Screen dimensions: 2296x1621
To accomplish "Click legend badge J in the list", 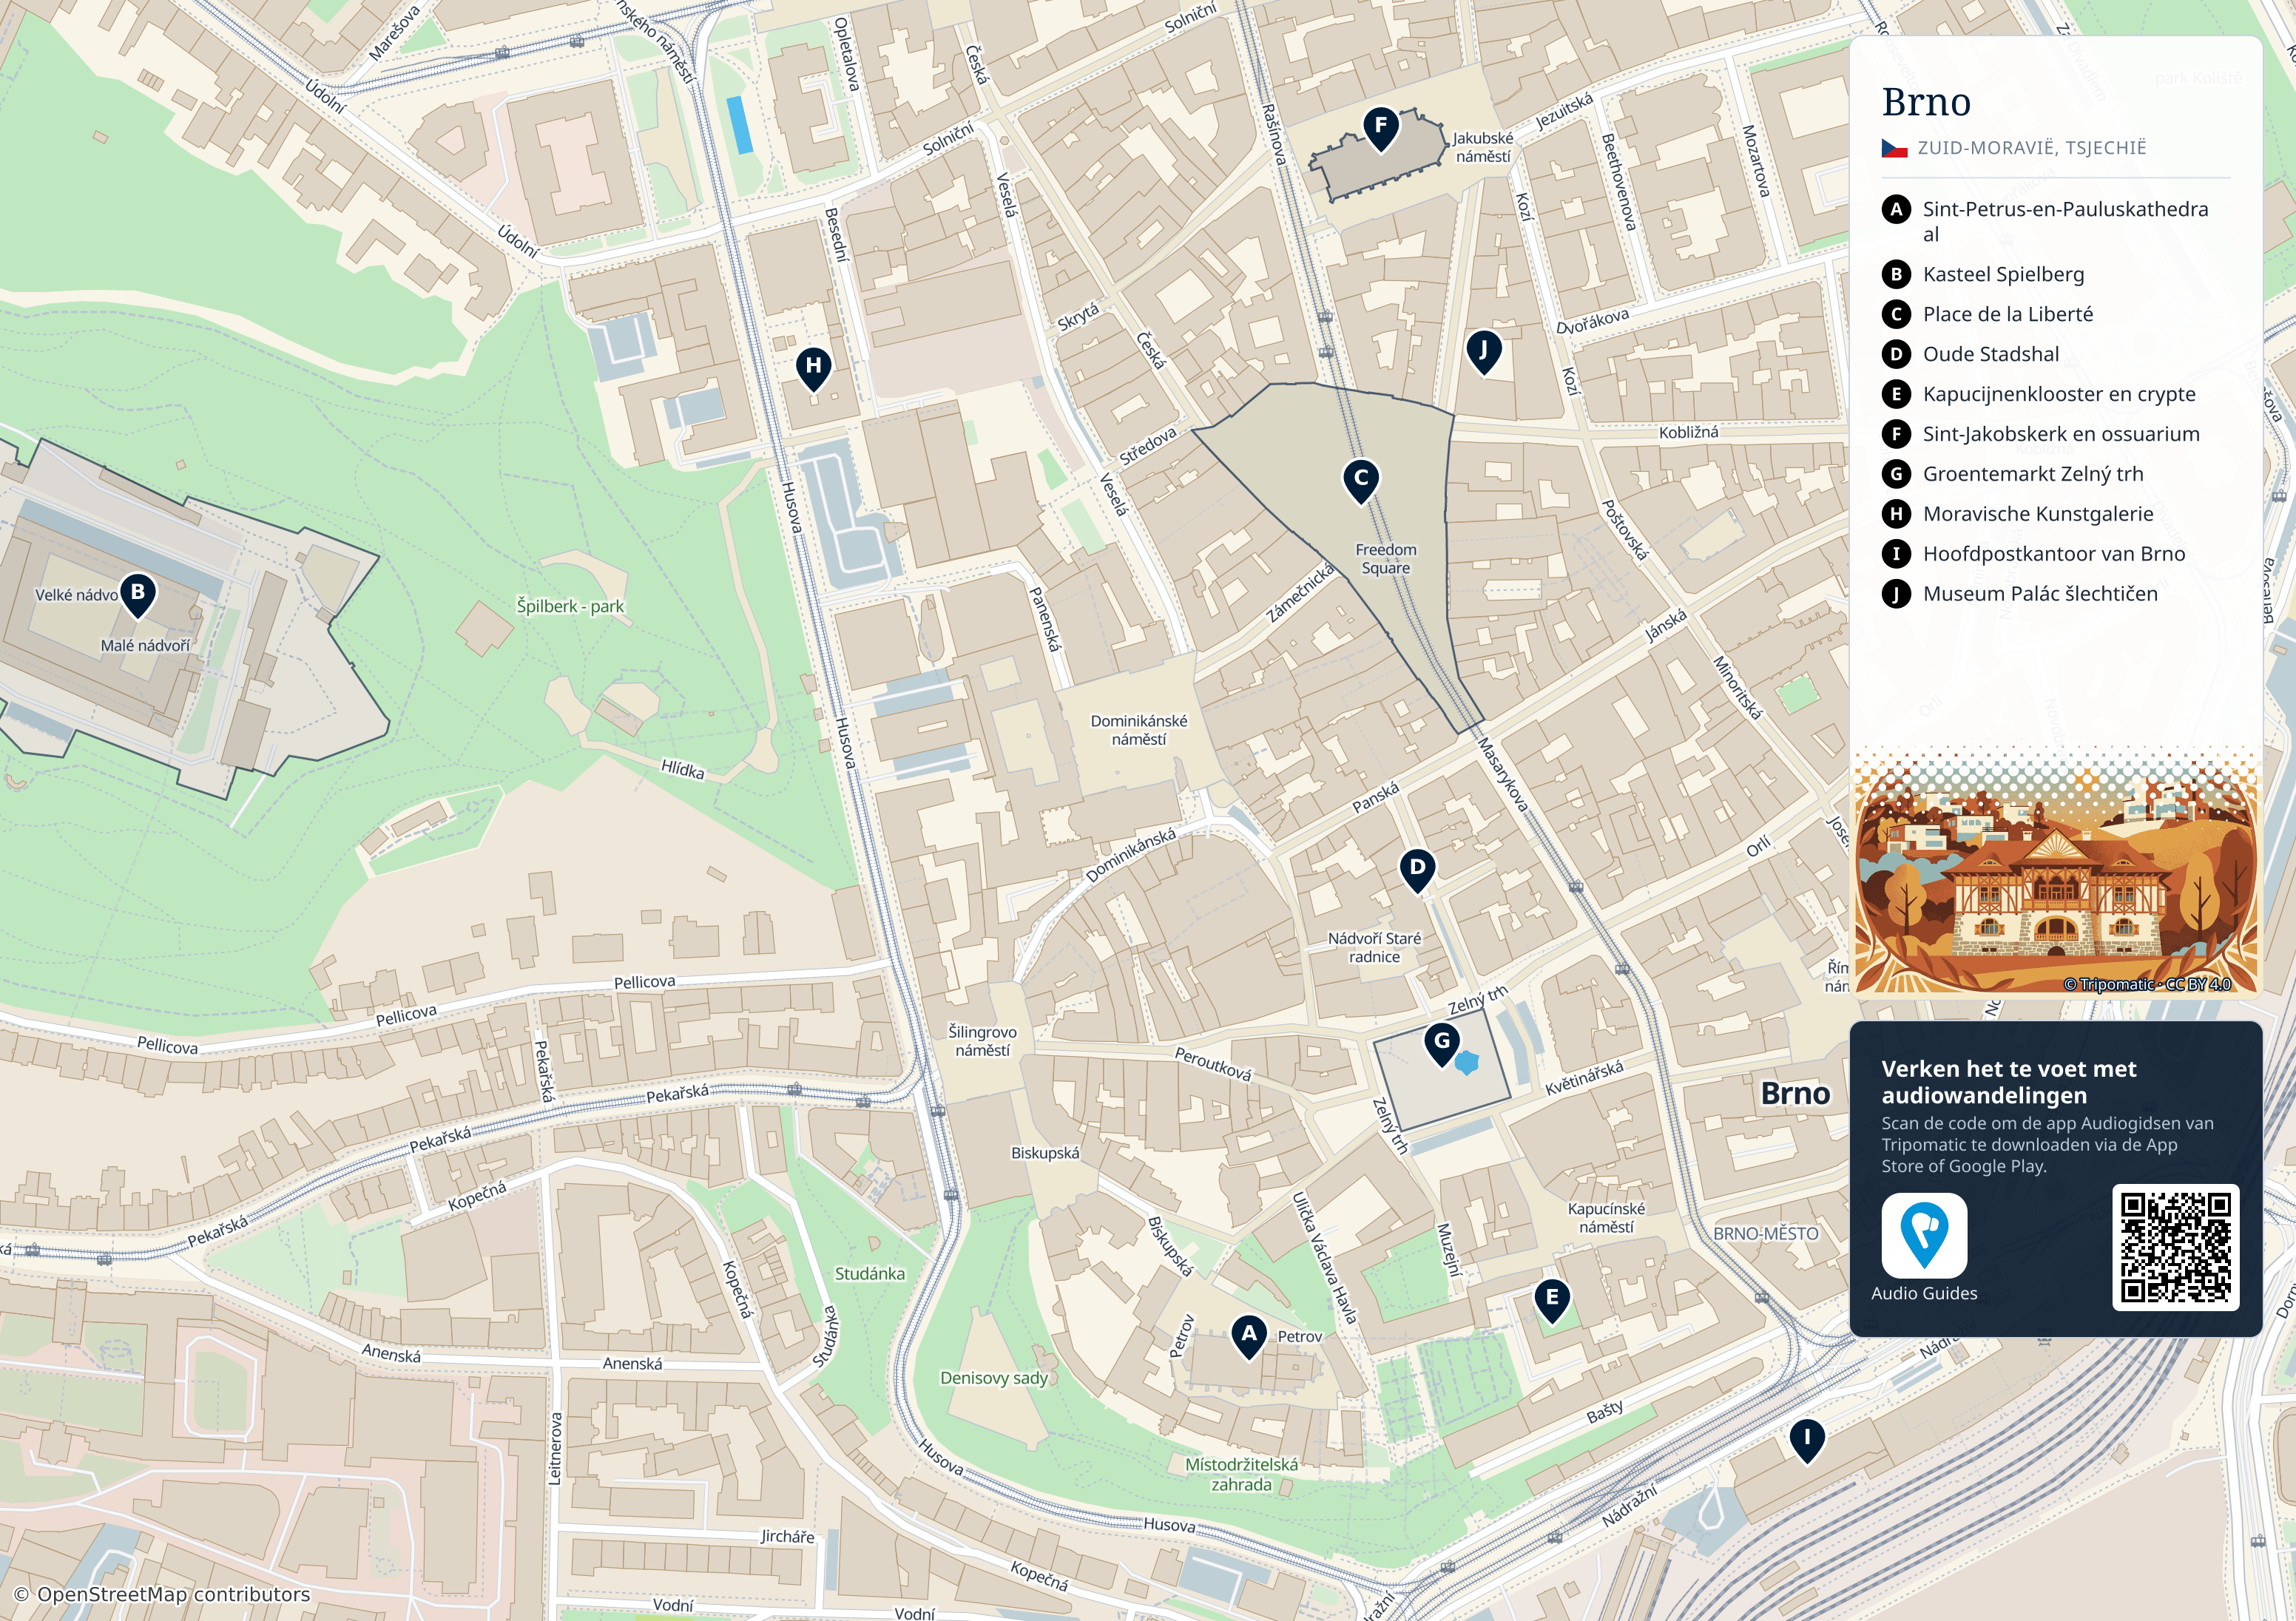I will coord(1896,594).
